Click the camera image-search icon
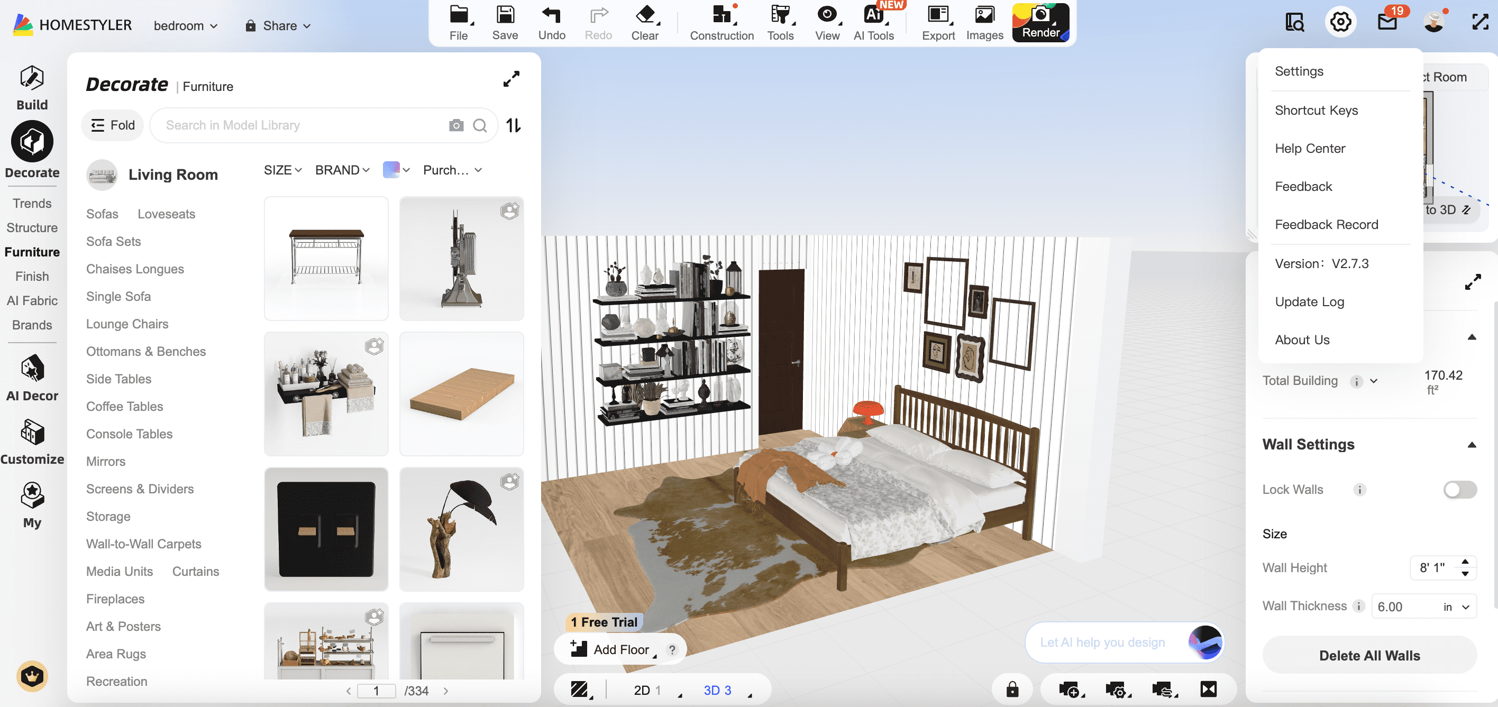 [456, 125]
